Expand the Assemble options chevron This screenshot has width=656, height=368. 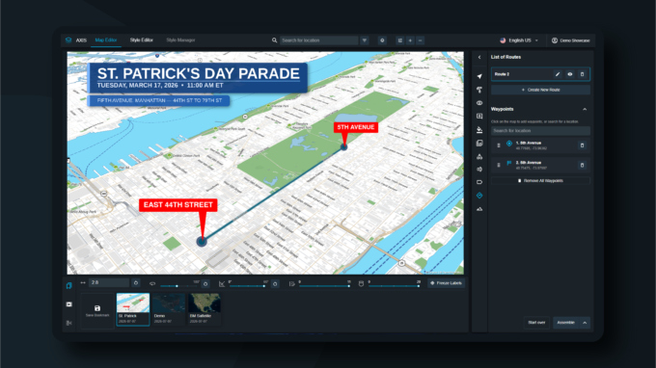point(585,323)
